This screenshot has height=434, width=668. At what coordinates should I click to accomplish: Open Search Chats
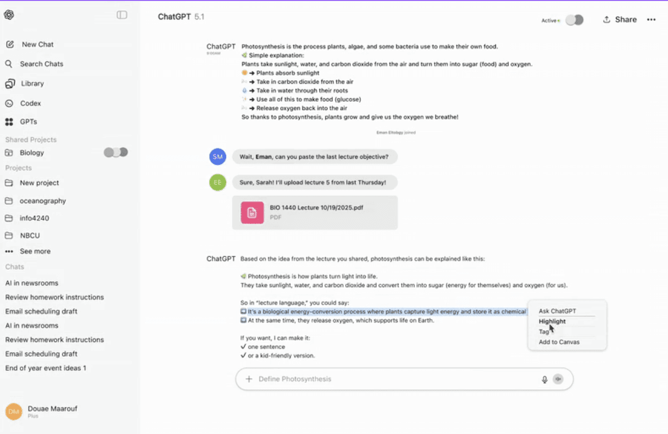(34, 64)
